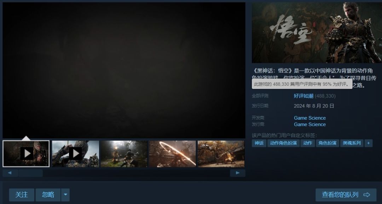
Task: Open the Game Science publisher link
Action: (309, 125)
